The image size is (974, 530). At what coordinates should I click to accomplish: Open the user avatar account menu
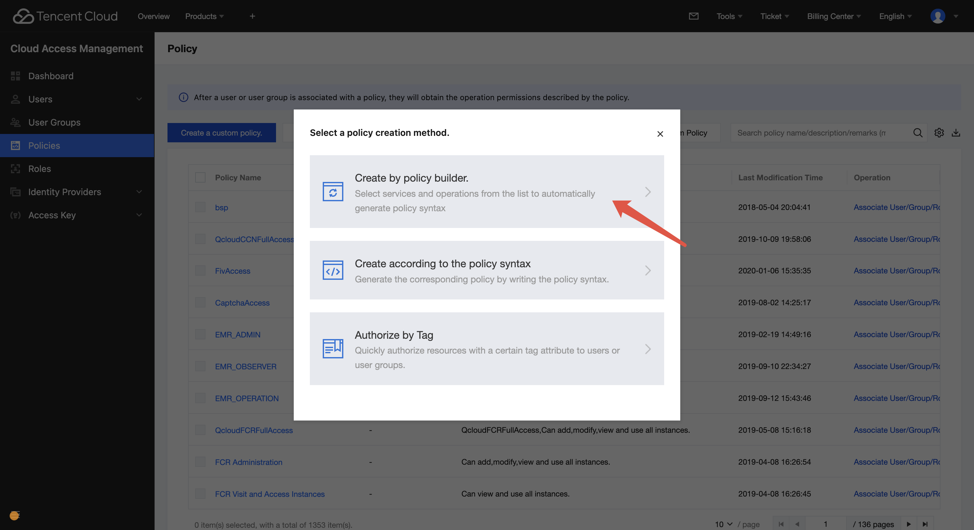938,16
